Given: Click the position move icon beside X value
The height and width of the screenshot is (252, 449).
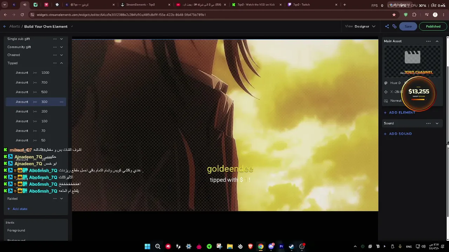Looking at the screenshot, I should click(x=386, y=92).
